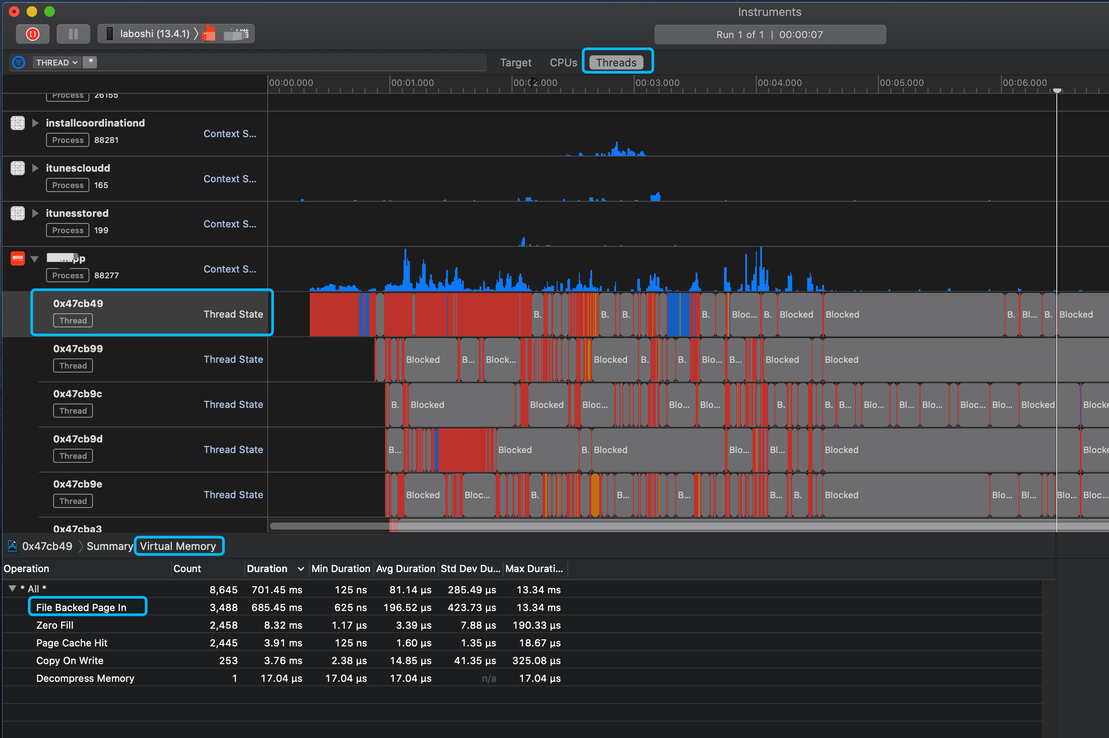Switch to the Target tab
The image size is (1109, 738).
(516, 62)
